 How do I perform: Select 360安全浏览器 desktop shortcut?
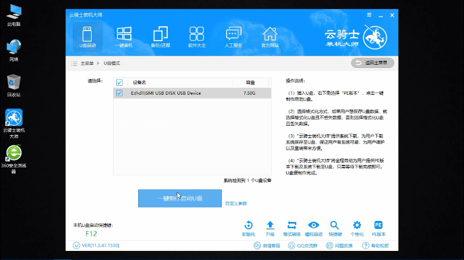14,159
